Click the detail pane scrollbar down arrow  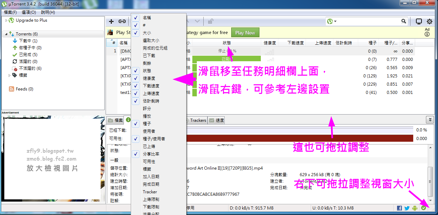pyautogui.click(x=430, y=201)
